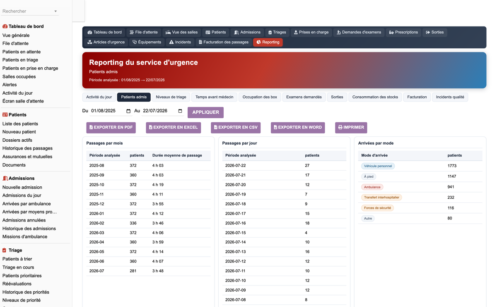497x307 pixels.
Task: Open Articles d'urgence in the navbar
Action: pyautogui.click(x=106, y=42)
